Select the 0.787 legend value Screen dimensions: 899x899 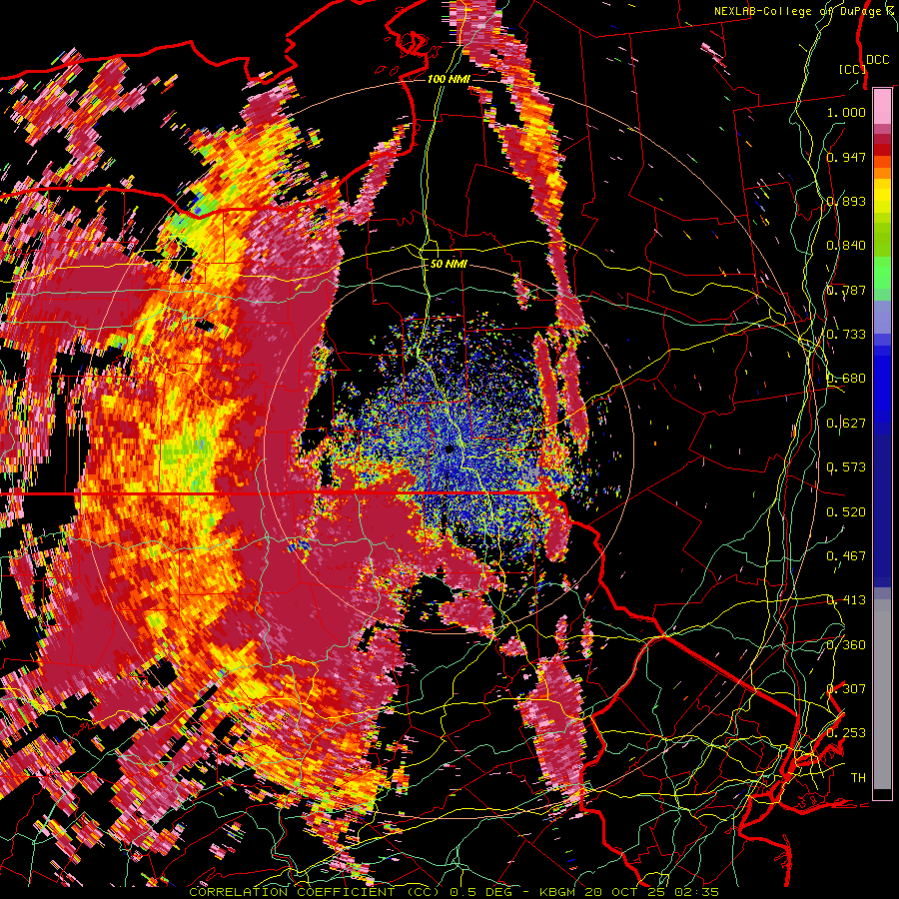[846, 290]
